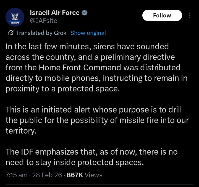Click the verified badge beside Israeli Air Force
Image resolution: width=199 pixels, height=187 pixels.
click(x=85, y=13)
